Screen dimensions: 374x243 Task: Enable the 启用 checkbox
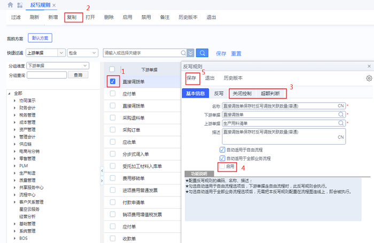pos(222,167)
